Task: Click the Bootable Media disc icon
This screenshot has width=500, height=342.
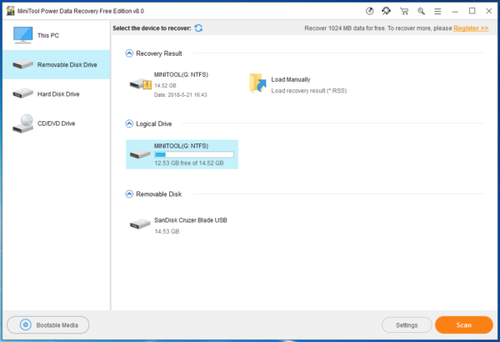Action: click(26, 325)
